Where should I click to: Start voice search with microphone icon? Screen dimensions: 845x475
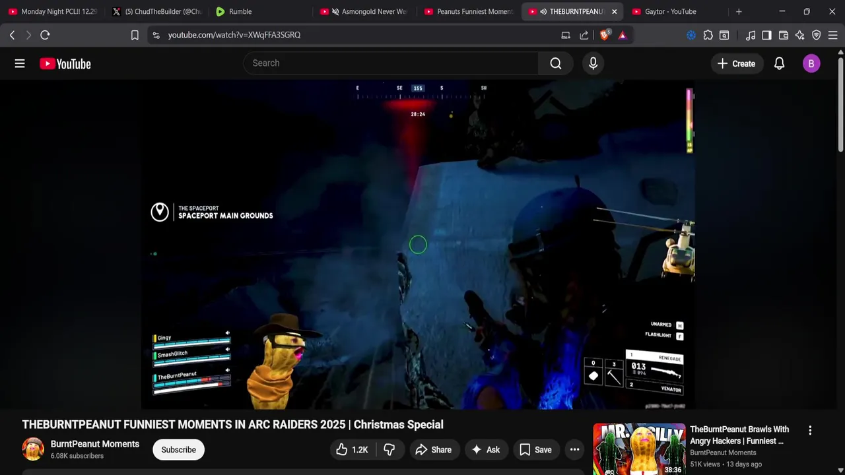coord(593,63)
